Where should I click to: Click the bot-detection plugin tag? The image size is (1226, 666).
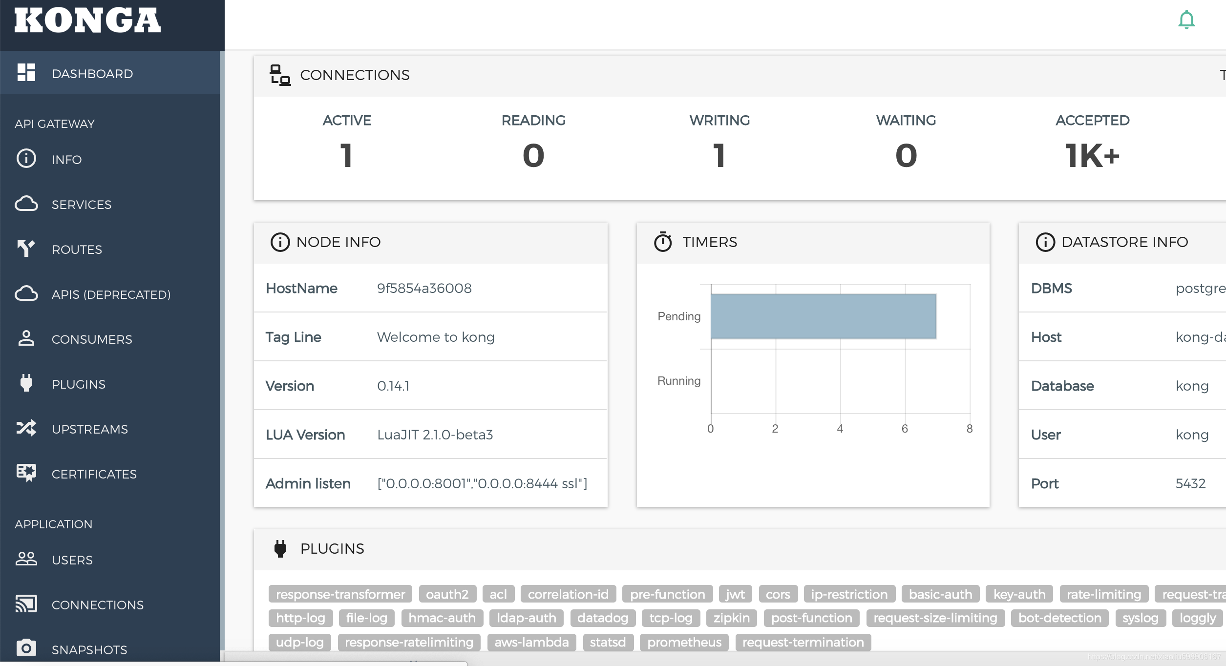point(1060,618)
